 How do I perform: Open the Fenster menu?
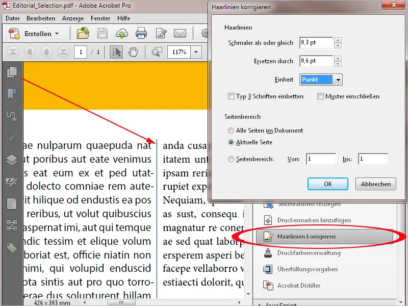pyautogui.click(x=100, y=18)
